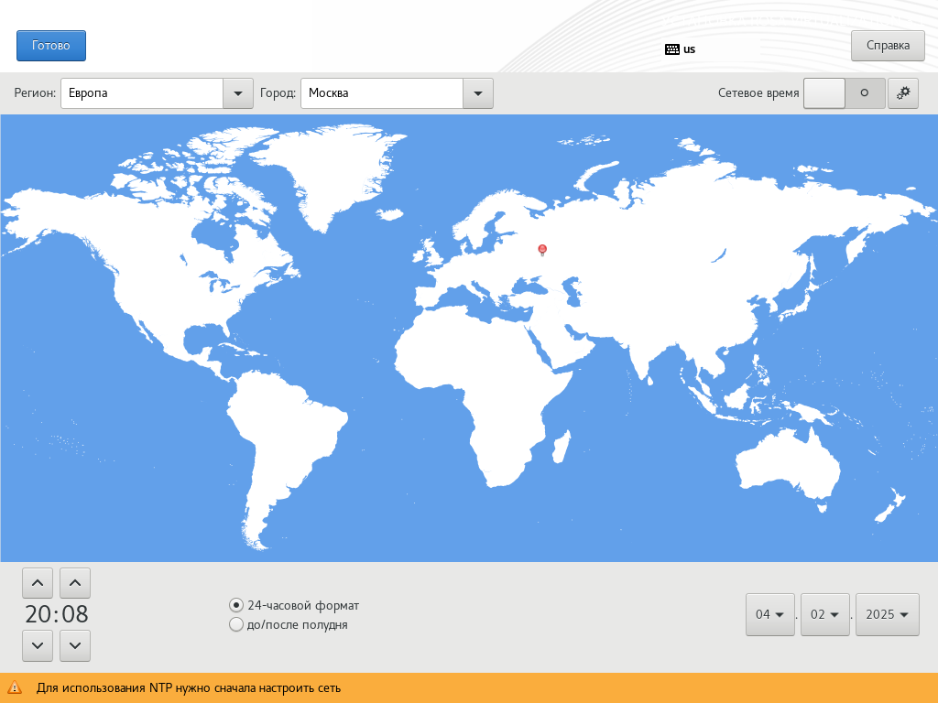Open the year dropdown showing 2025
Screen dimensions: 938x703
coord(887,614)
